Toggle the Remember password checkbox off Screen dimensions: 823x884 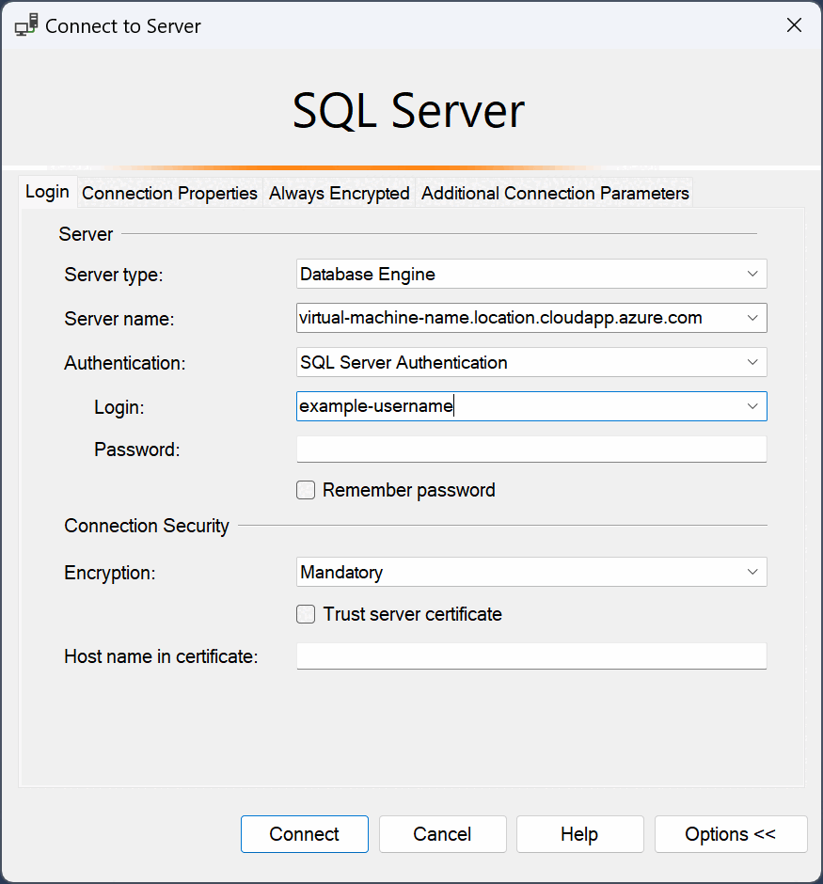(305, 489)
